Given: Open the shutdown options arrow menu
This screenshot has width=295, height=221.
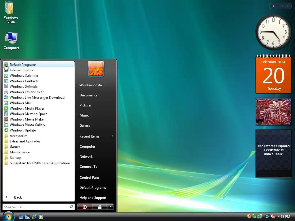Looking at the screenshot, I should pos(110,207).
